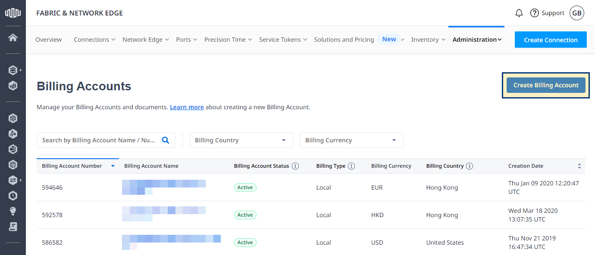Click the New badge in navigation

click(x=389, y=39)
